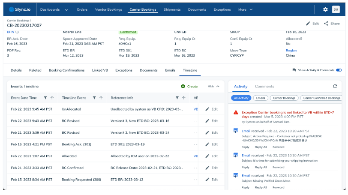Click the Carrier Bookings breadcrumb link
This screenshot has width=348, height=195.
pos(18,21)
